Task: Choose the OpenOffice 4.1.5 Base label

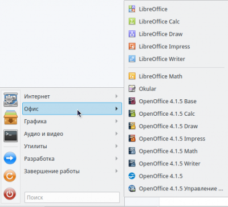Action: [168, 101]
